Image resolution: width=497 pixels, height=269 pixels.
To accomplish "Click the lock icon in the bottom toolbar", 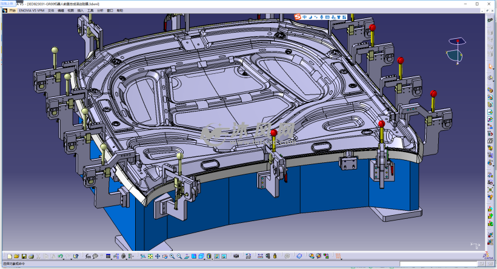I will 123,256.
